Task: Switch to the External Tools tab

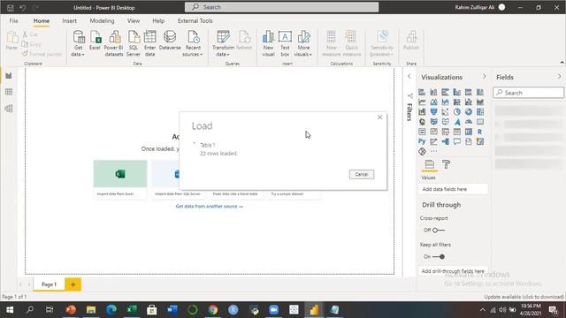Action: [x=195, y=21]
